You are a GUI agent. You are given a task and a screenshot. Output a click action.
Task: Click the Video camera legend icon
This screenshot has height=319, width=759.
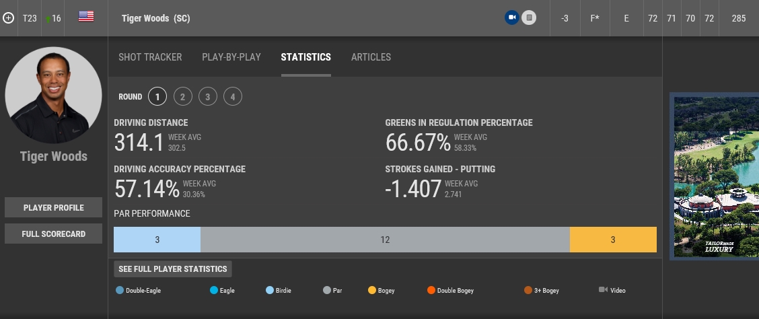tap(602, 290)
